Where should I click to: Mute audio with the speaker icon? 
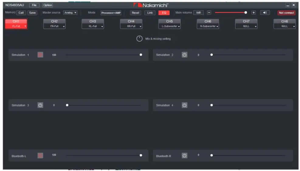point(265,13)
